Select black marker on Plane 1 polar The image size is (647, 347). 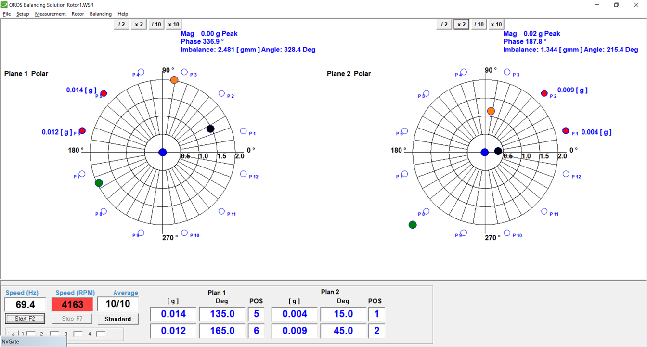(x=210, y=129)
